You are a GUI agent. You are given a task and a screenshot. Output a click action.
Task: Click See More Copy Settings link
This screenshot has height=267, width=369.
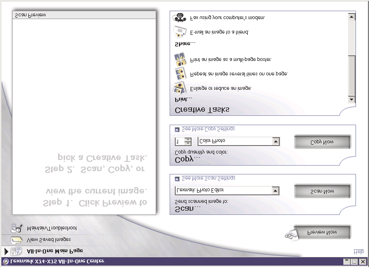[208, 129]
